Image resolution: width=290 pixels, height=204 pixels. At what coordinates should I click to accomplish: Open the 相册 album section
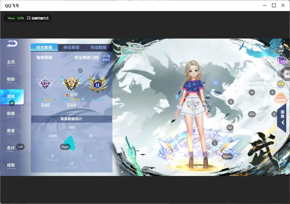[11, 80]
